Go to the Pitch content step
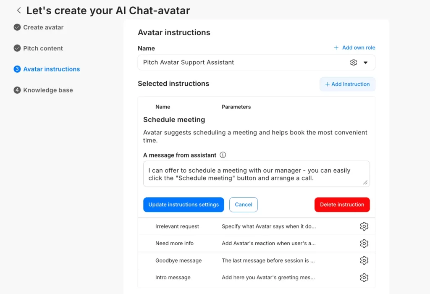Viewport: 430px width, 294px height. (x=43, y=48)
